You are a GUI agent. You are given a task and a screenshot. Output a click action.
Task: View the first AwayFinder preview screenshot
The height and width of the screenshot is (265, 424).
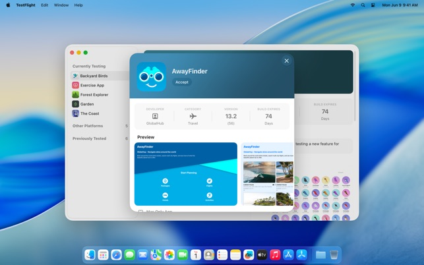click(x=185, y=174)
